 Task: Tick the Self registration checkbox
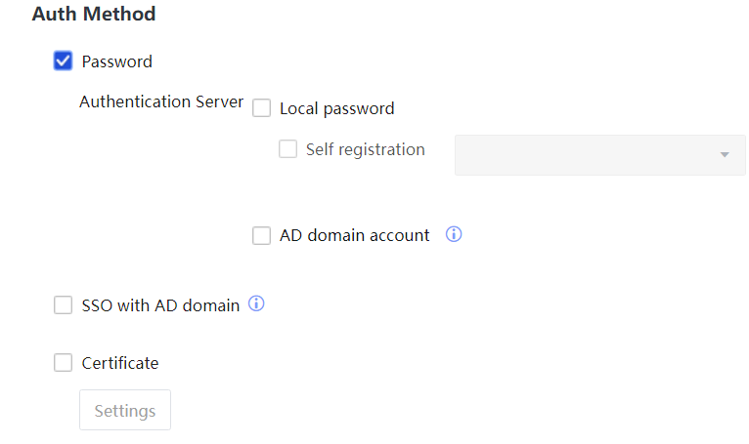(x=287, y=149)
